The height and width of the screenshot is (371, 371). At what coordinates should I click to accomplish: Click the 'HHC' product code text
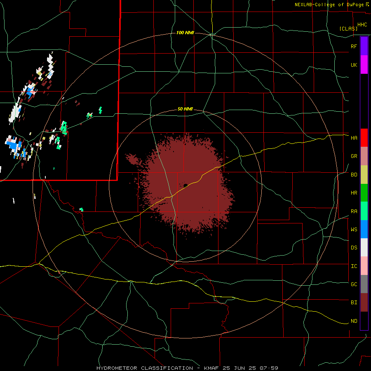pos(362,25)
